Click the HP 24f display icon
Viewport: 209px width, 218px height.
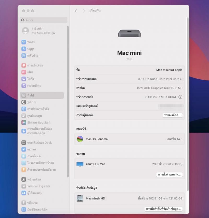pyautogui.click(x=80, y=164)
